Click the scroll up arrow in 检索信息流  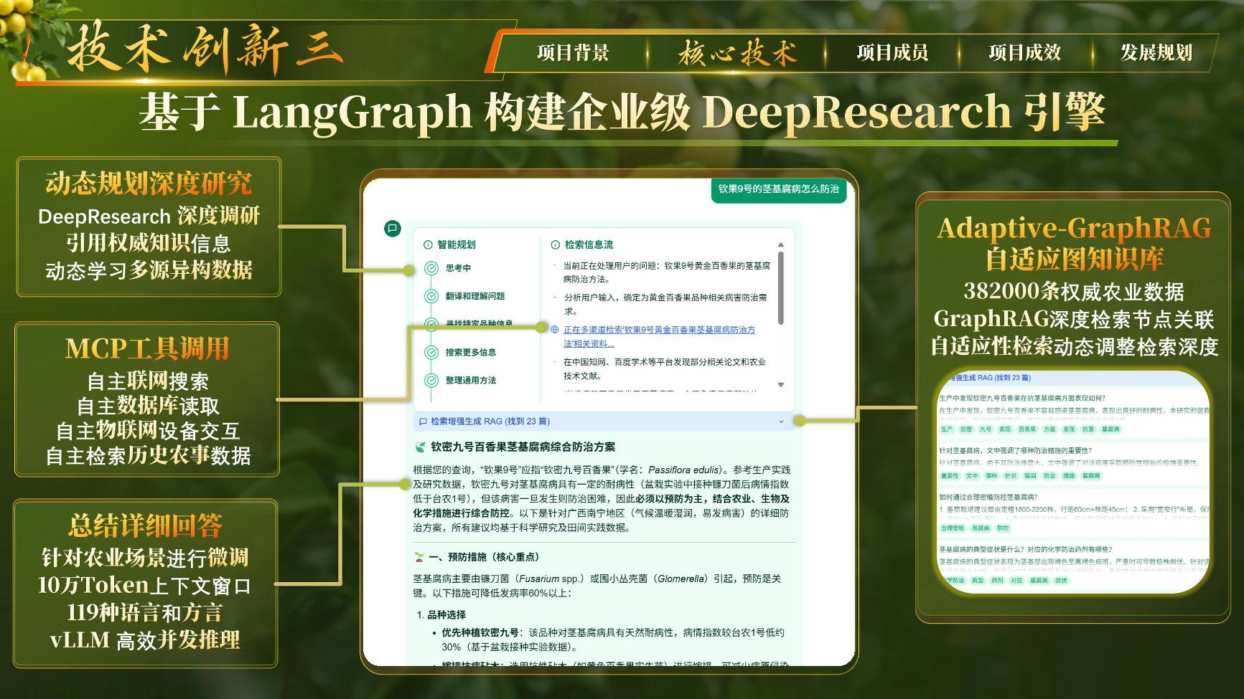(781, 245)
